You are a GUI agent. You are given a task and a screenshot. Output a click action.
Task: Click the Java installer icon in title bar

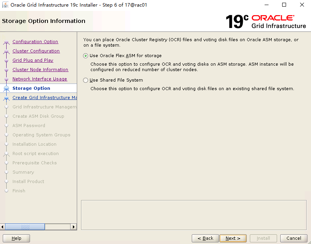5,5
